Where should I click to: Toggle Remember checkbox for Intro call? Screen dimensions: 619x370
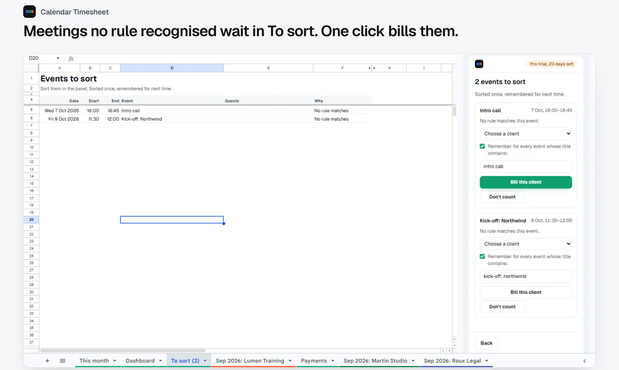(x=483, y=146)
